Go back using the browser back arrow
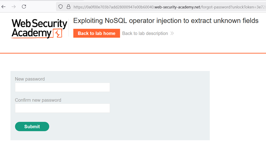 pos(4,7)
